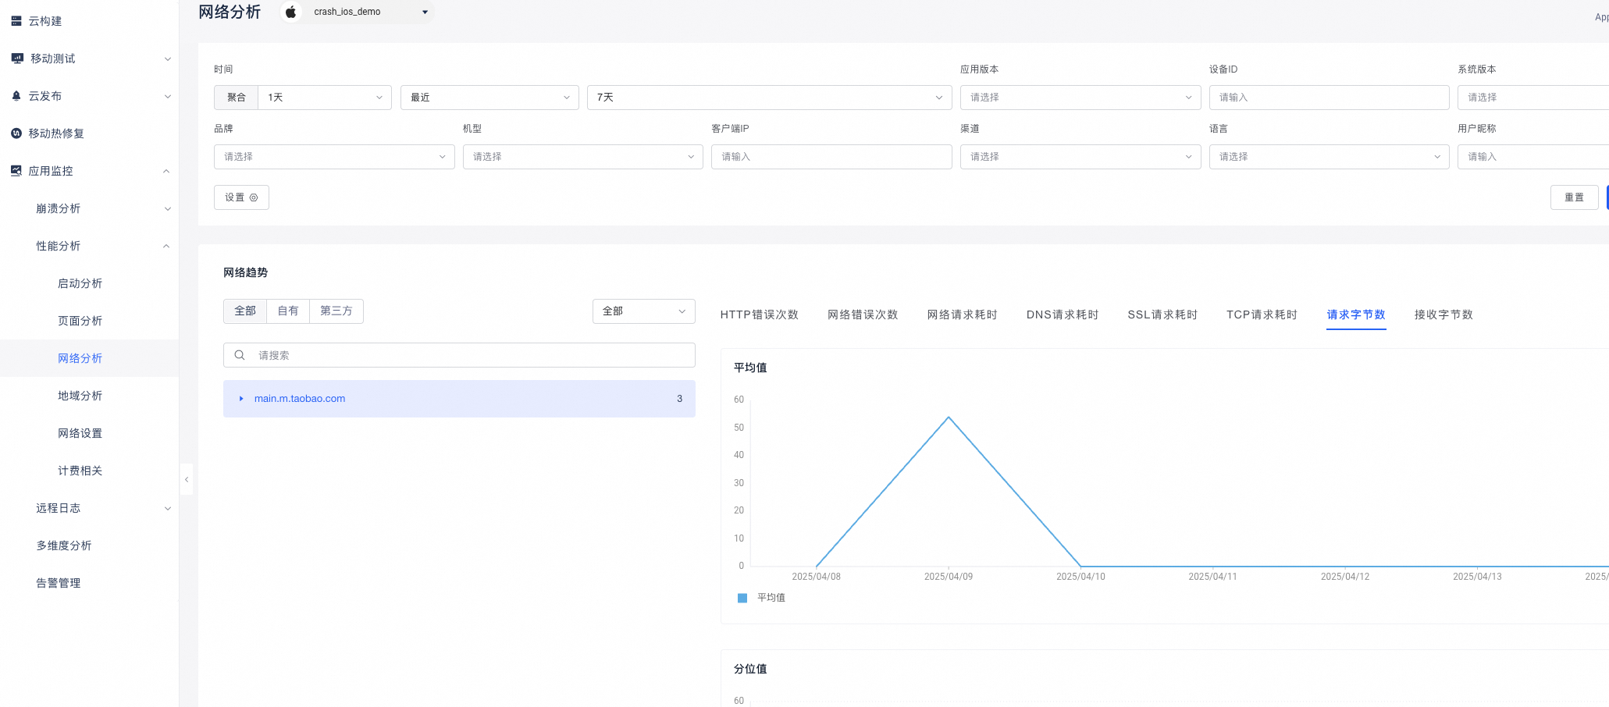Viewport: 1609px width, 707px height.
Task: Switch to the SSL请求耗时 tab
Action: [x=1162, y=314]
